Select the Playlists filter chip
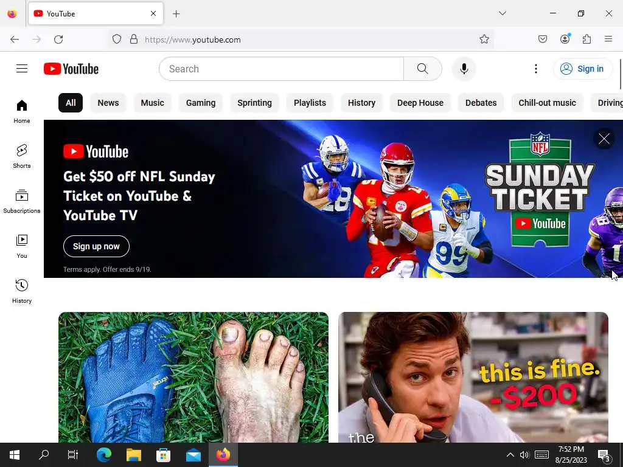The image size is (623, 467). point(310,103)
